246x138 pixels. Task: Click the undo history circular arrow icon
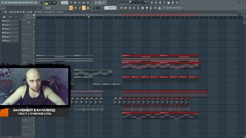(151, 3)
